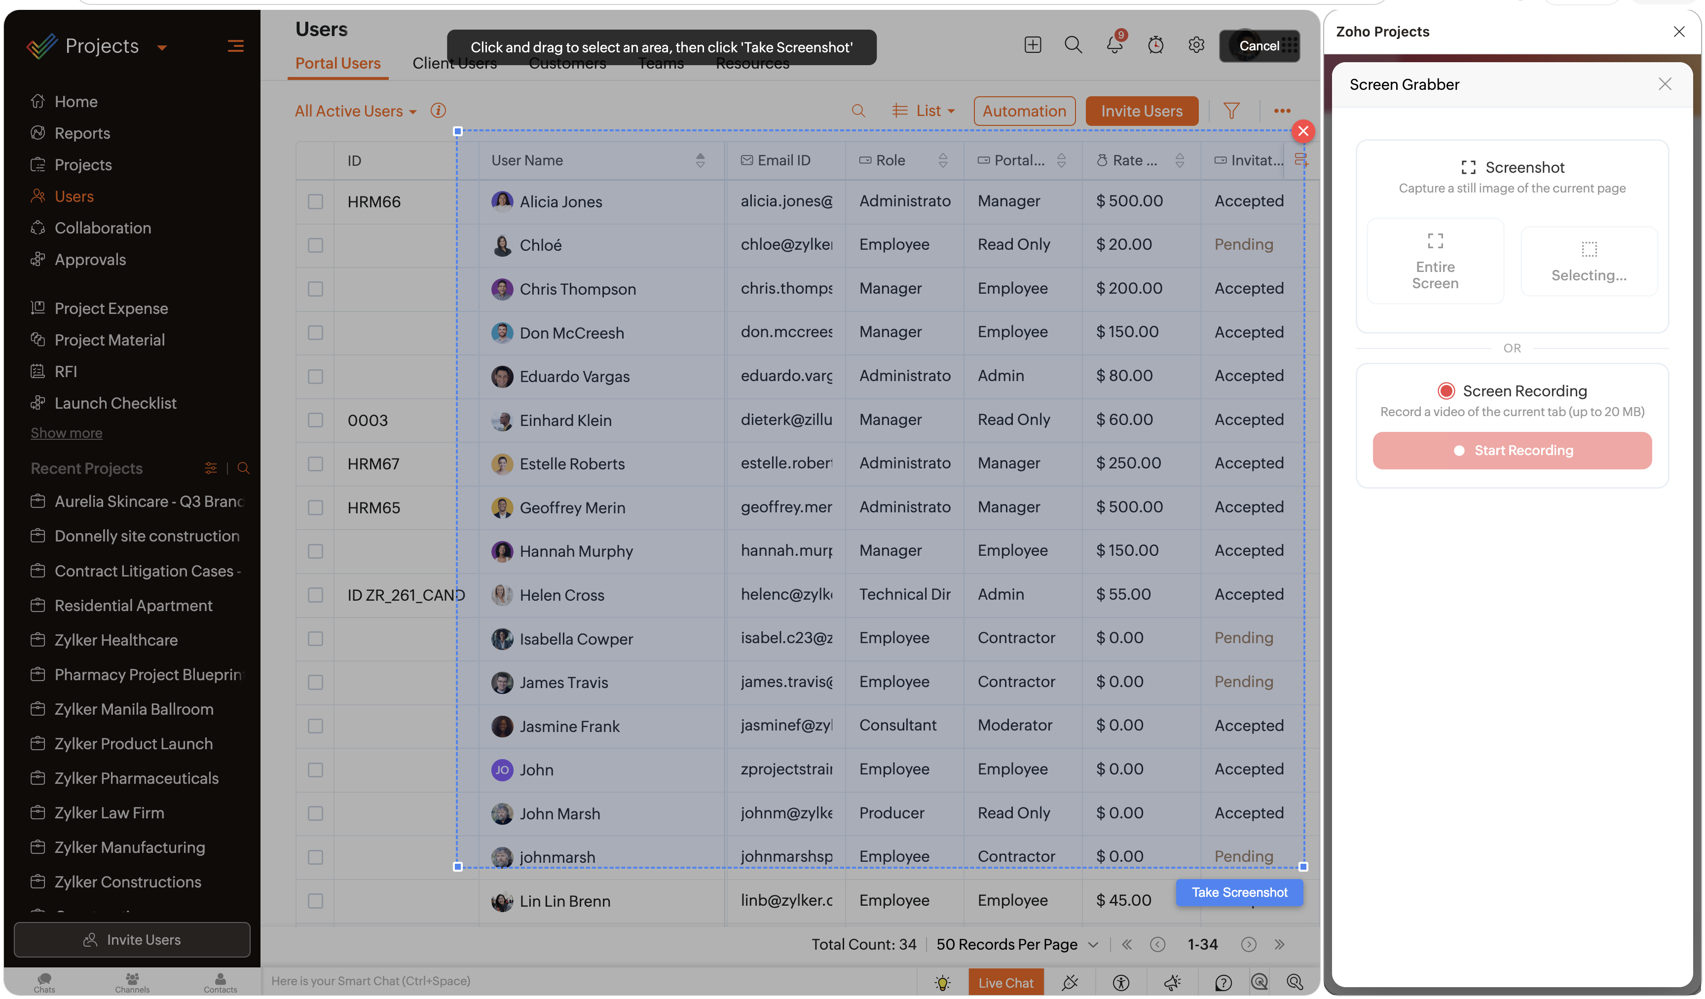Search recent projects in sidebar
The width and height of the screenshot is (1705, 999).
pyautogui.click(x=244, y=468)
